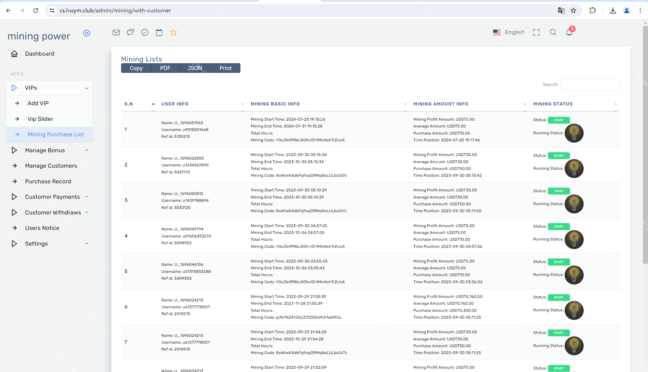
Task: Open Mining Purchase List menu item
Action: click(x=55, y=134)
